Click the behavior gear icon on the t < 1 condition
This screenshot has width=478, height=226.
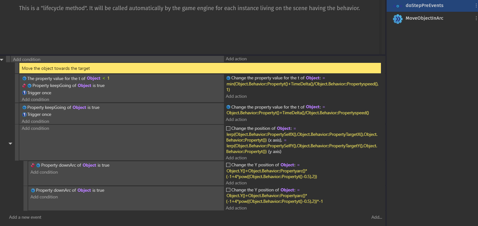(x=24, y=78)
